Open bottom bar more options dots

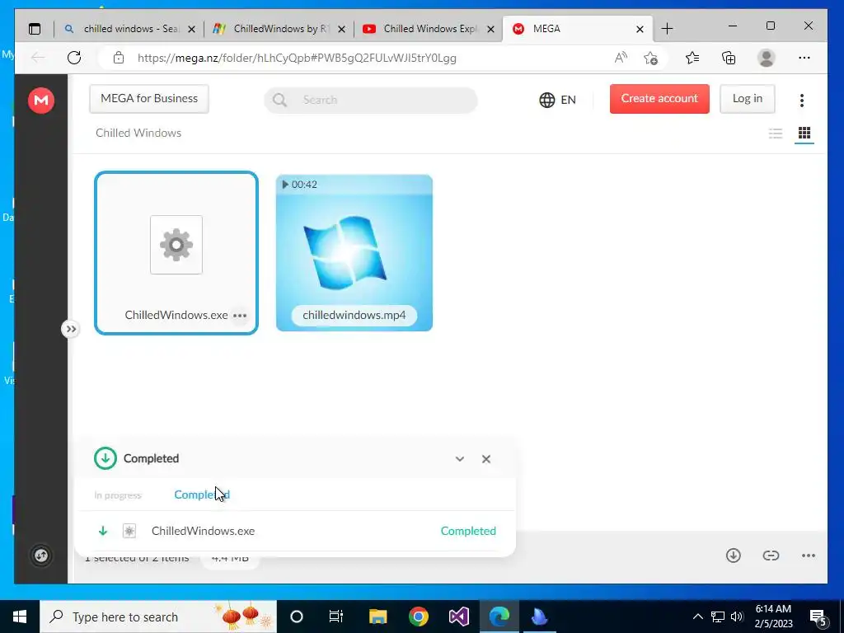(x=809, y=556)
